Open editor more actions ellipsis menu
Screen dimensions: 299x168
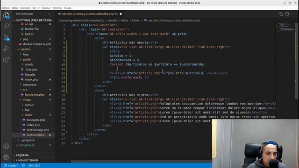[x=293, y=14]
